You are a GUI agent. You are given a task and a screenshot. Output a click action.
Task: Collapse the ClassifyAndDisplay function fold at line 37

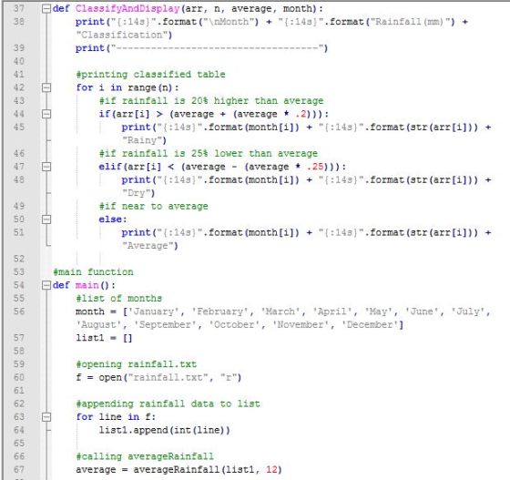[46, 9]
